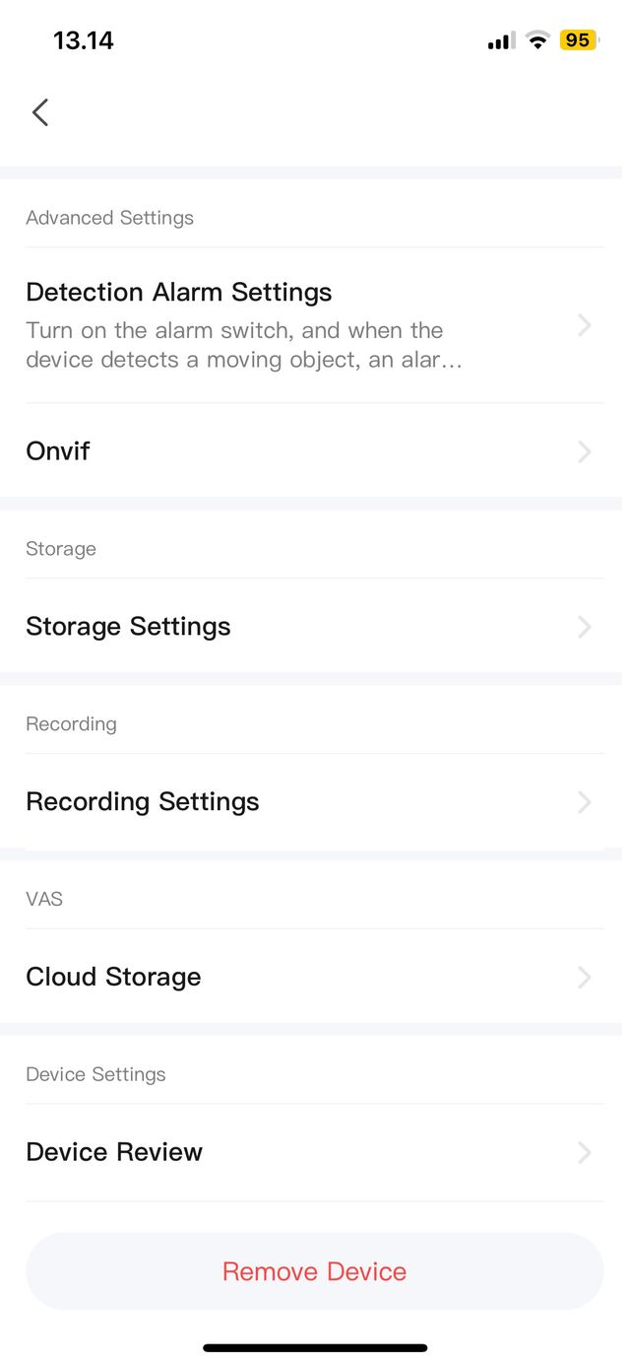Image resolution: width=630 pixels, height=1365 pixels.
Task: Tap the 13.14 clock in status bar
Action: (83, 40)
